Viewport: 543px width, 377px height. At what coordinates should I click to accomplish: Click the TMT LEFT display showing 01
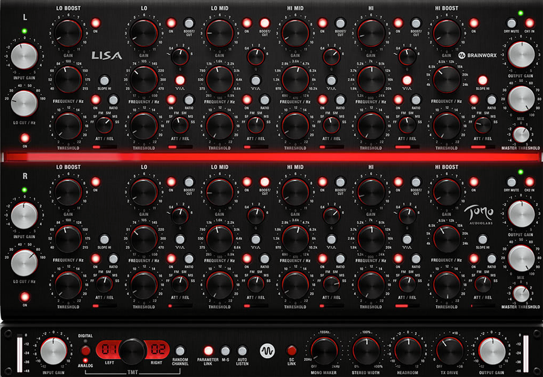109,350
